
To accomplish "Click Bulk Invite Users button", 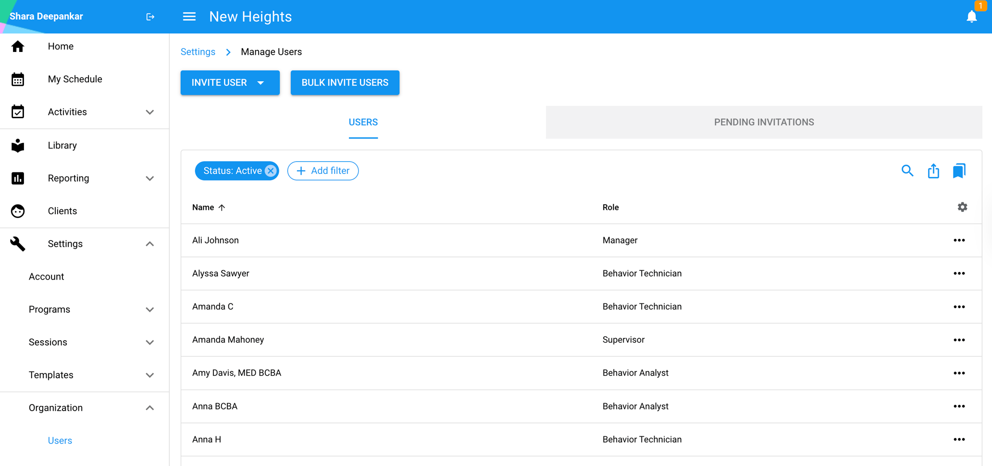I will 345,83.
